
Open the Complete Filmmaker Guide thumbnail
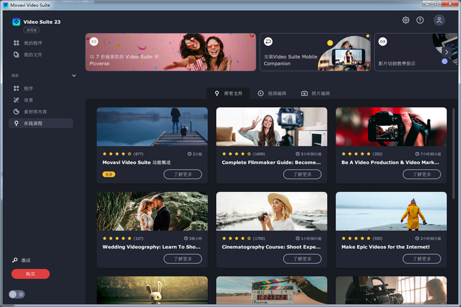[271, 127]
